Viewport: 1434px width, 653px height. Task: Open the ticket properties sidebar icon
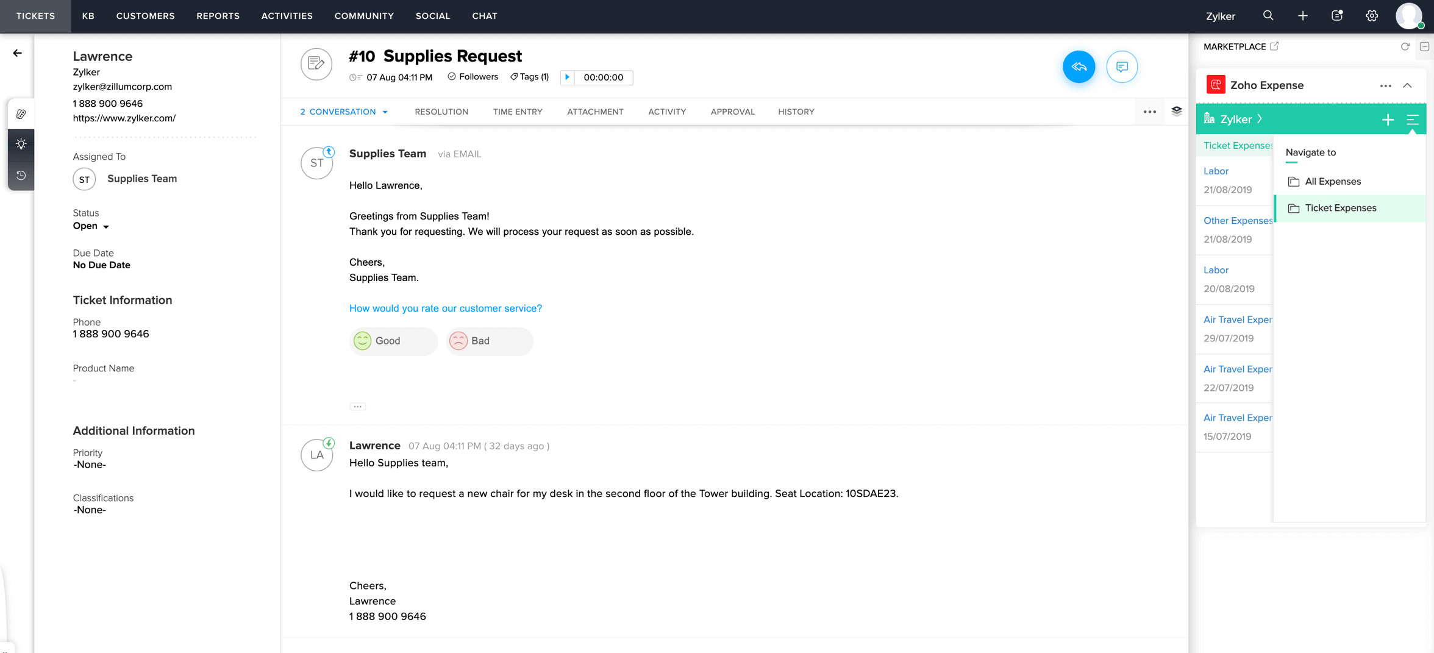[x=21, y=114]
